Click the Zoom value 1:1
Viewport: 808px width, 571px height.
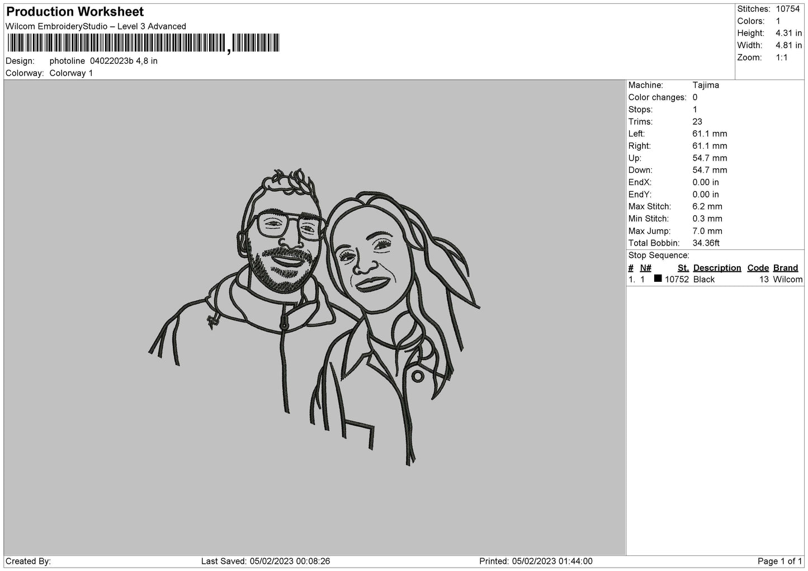781,58
